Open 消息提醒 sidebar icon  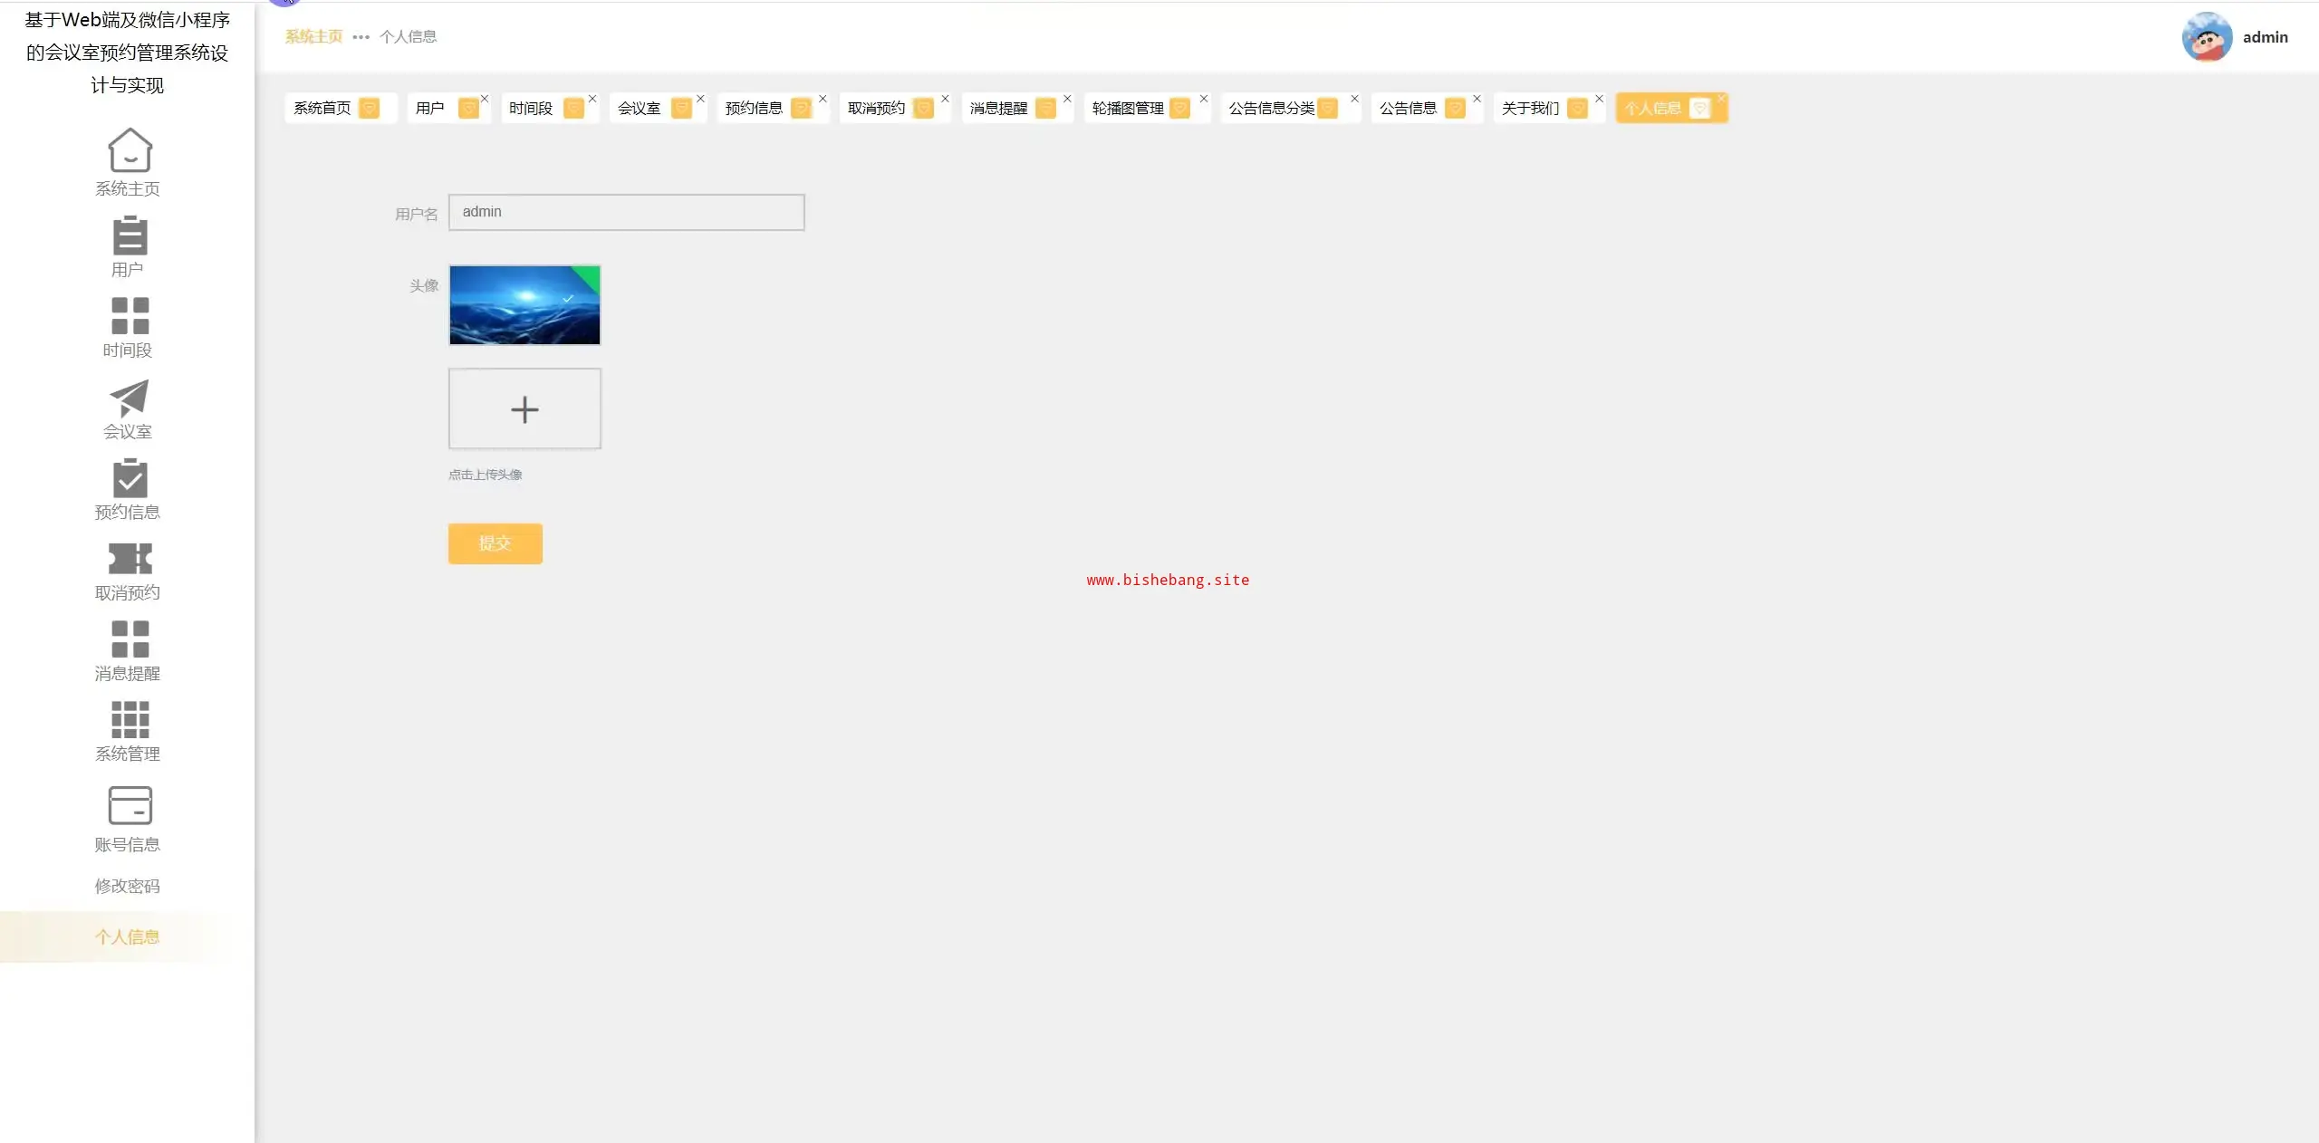coord(130,639)
